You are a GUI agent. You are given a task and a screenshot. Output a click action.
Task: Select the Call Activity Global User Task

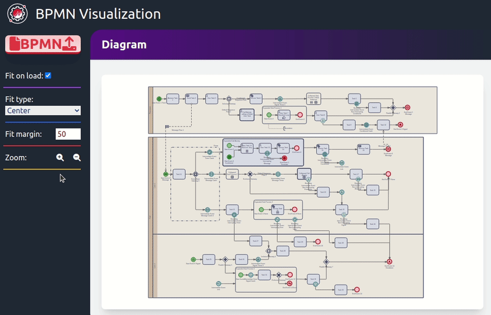coord(247,115)
